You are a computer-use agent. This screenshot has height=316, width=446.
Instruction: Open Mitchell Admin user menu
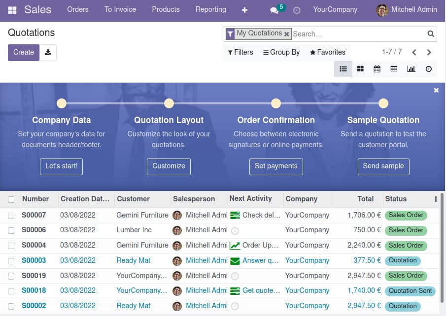click(406, 10)
